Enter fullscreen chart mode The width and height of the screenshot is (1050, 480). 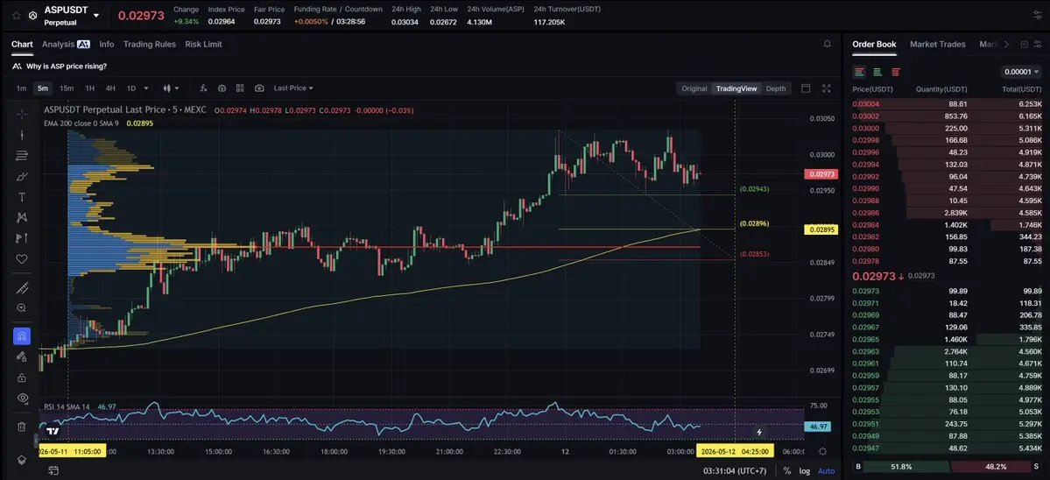tap(827, 88)
